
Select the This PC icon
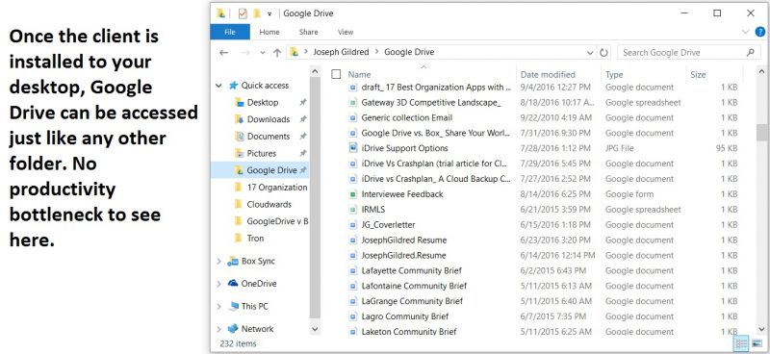[x=233, y=306]
